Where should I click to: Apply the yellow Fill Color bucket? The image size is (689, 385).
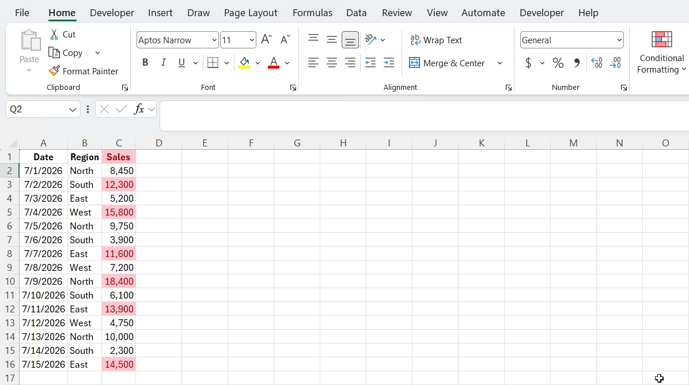244,63
